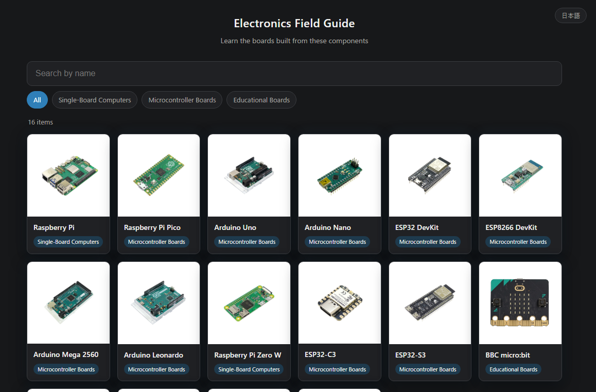Click the ESP32-S3 card title

tap(411, 355)
